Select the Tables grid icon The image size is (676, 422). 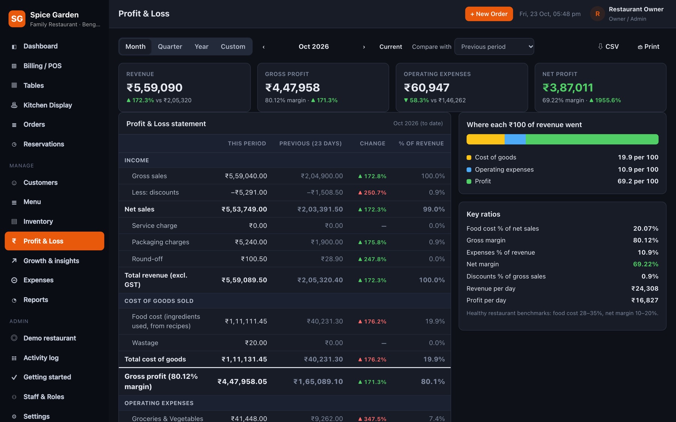[x=14, y=86]
